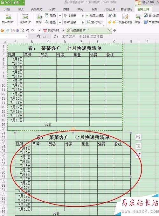Click the 运费 header cell in row 3
Screen dimensions: 159x216
coord(98,55)
